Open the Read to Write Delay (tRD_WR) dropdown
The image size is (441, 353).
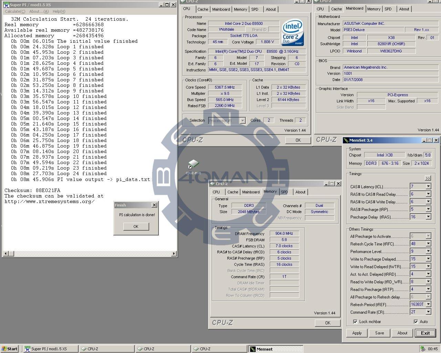click(428, 282)
